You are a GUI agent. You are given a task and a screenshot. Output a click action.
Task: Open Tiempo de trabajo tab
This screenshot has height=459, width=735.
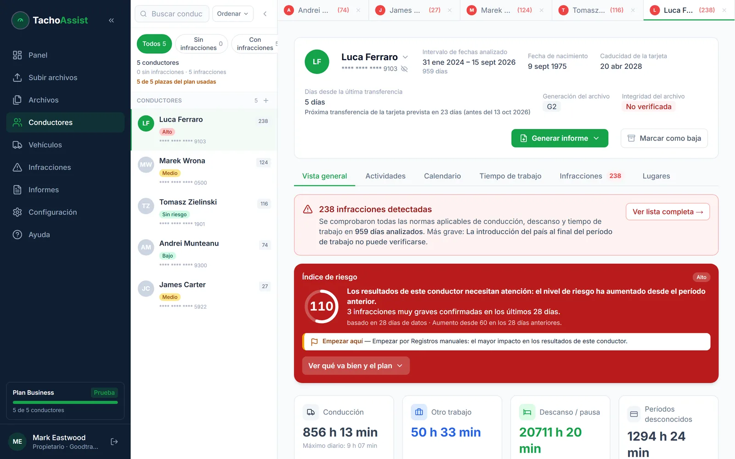coord(510,176)
